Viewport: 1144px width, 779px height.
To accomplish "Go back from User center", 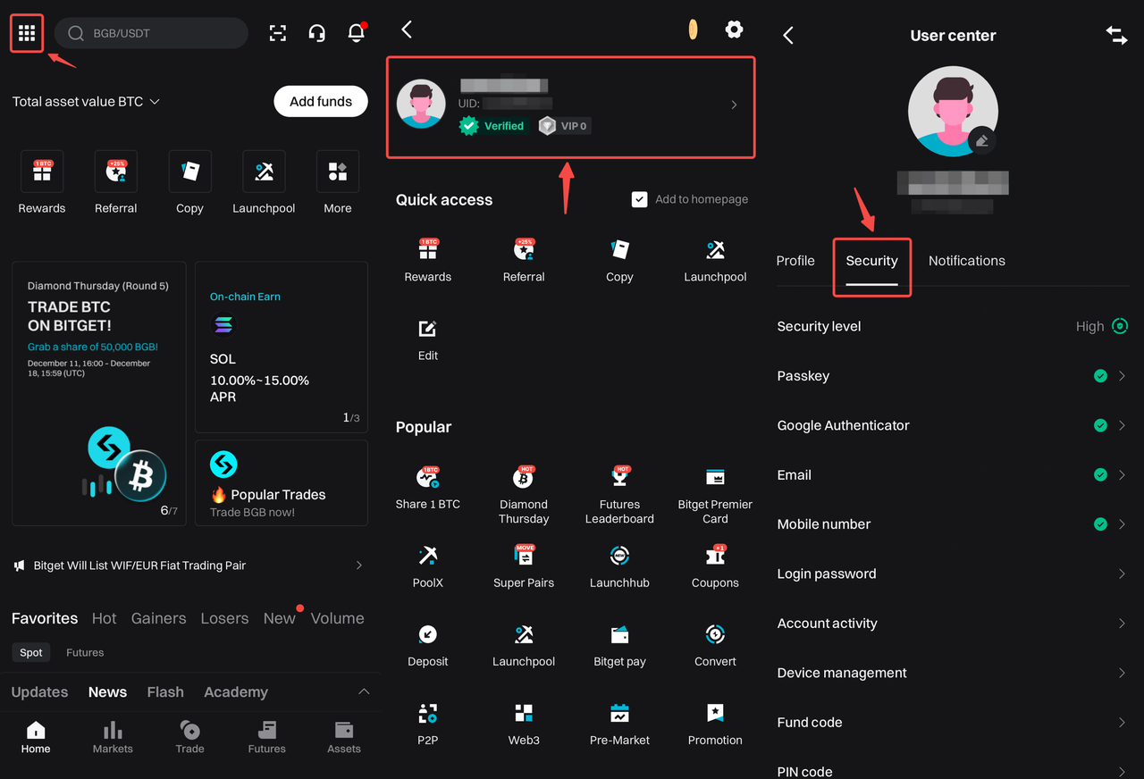I will click(788, 35).
